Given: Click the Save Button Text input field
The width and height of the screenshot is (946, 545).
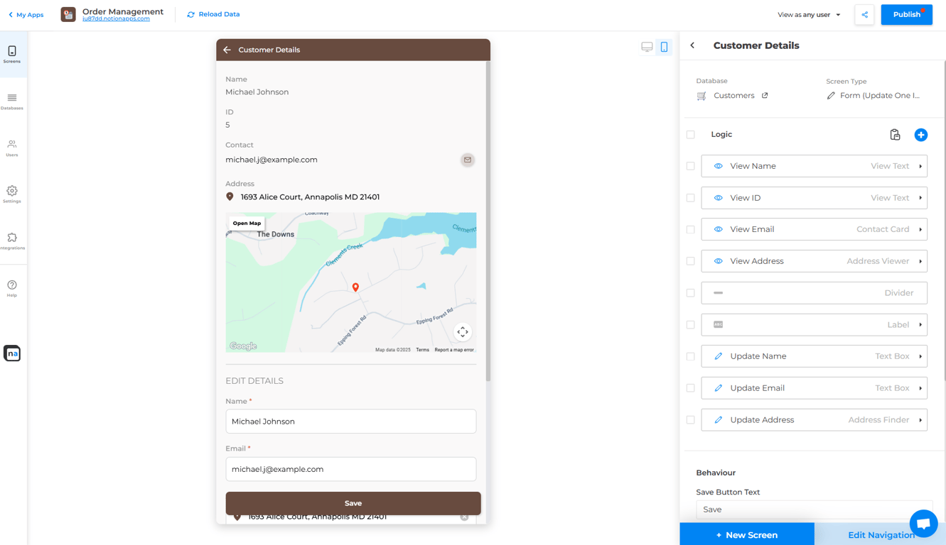Looking at the screenshot, I should point(815,510).
